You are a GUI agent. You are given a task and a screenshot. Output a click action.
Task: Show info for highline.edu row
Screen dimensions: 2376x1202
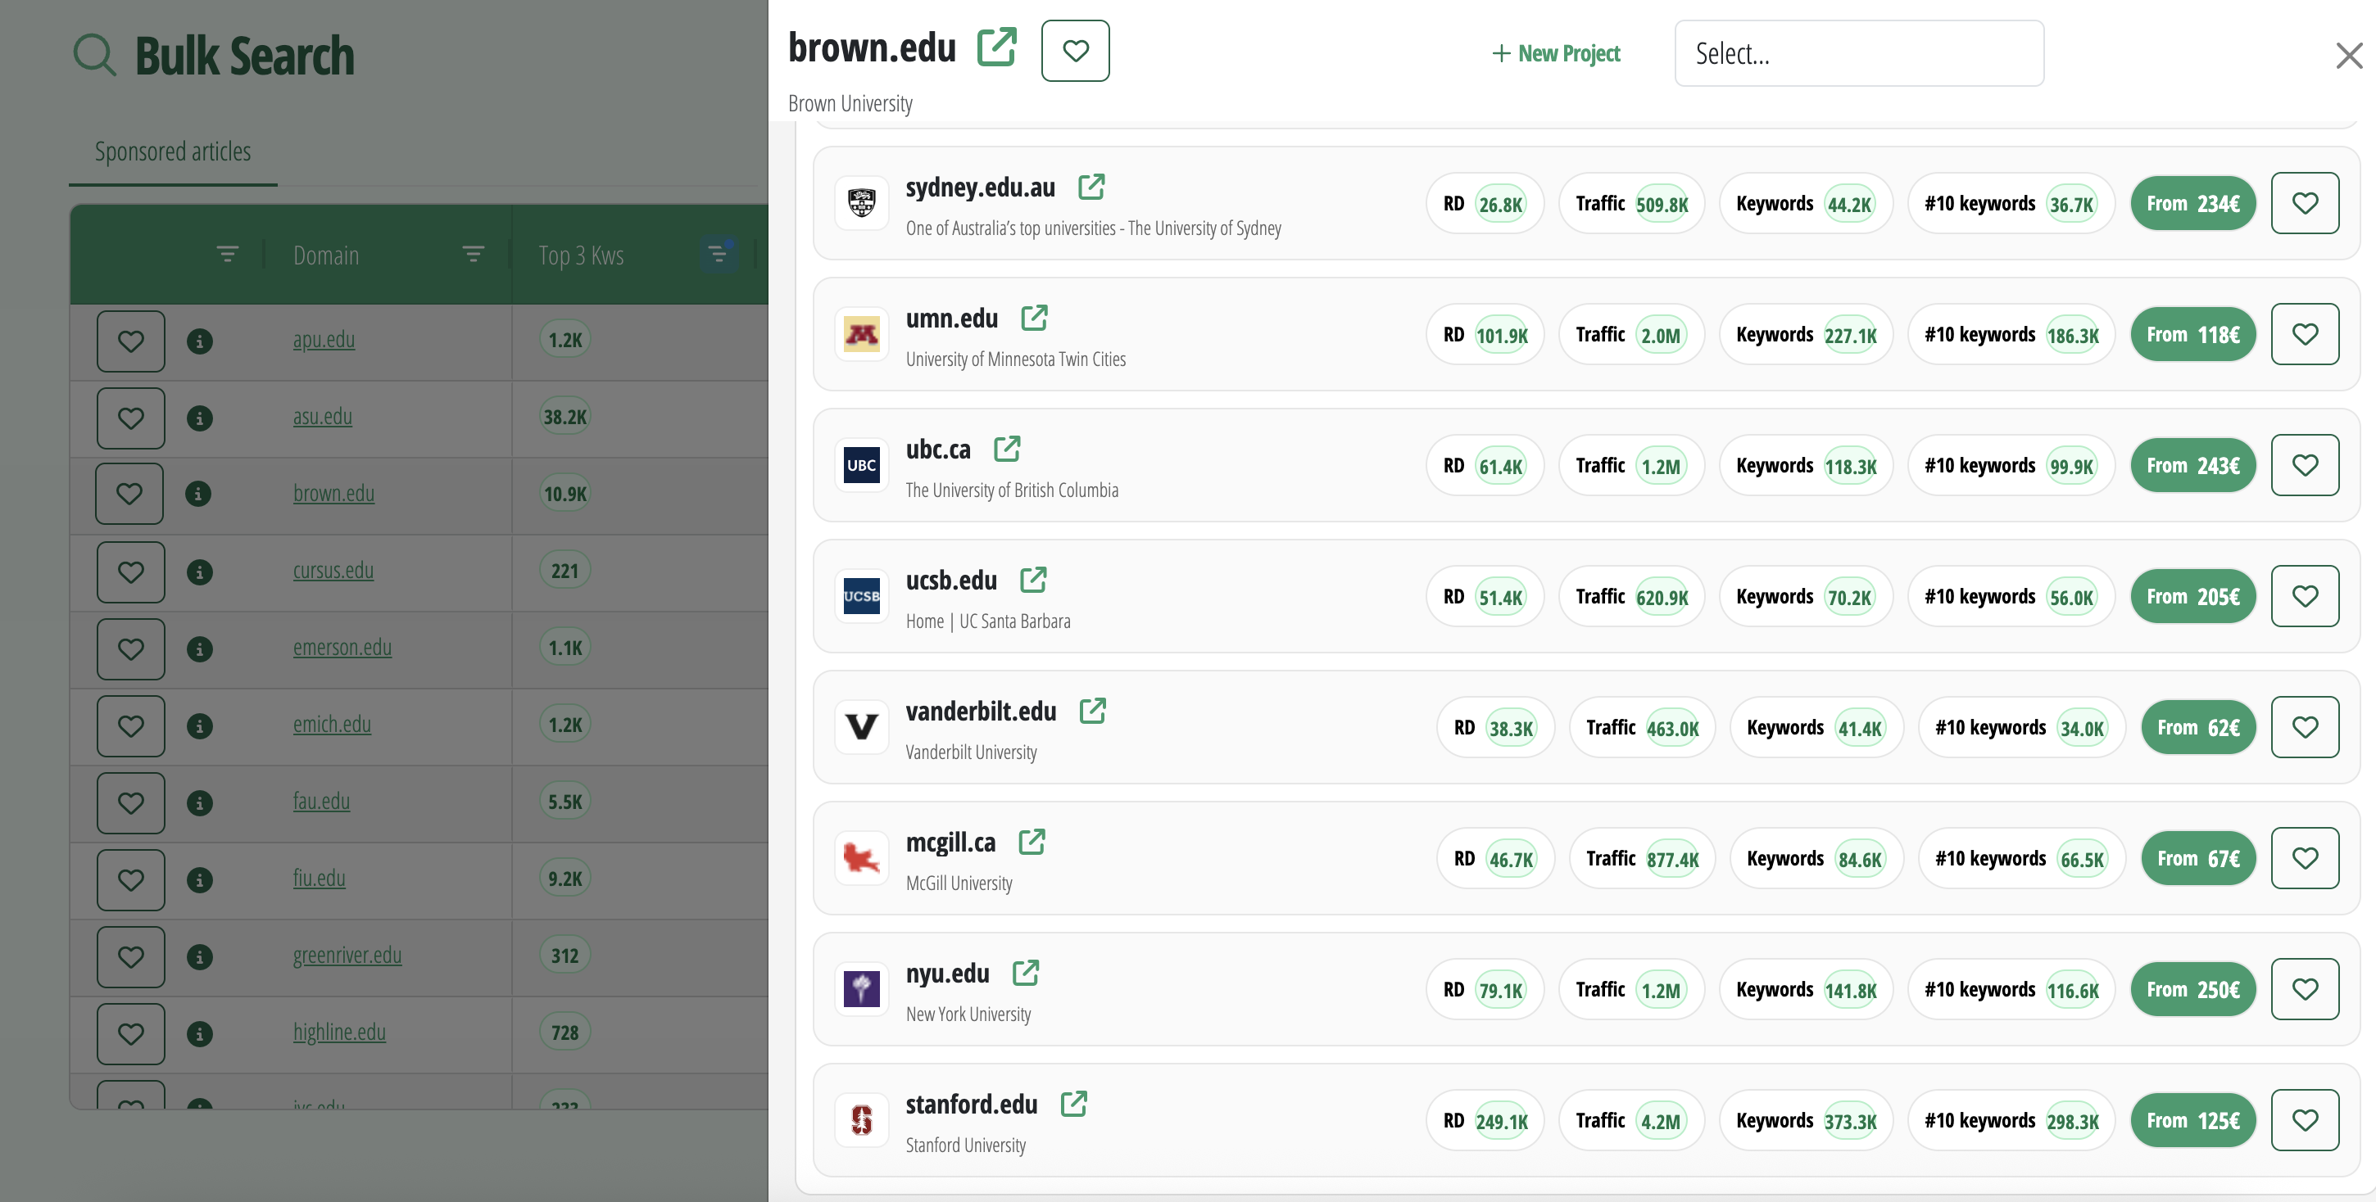click(199, 1033)
